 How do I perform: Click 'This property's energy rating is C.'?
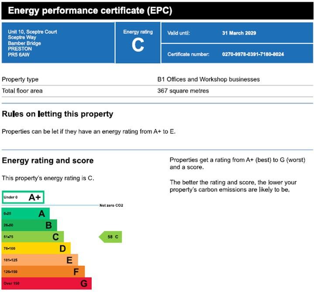pos(48,178)
